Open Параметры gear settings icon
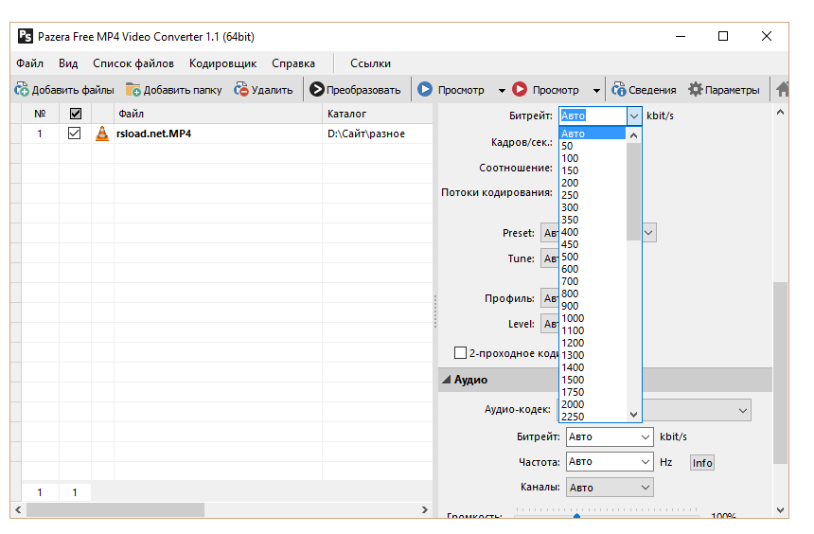The image size is (814, 534). coord(695,89)
